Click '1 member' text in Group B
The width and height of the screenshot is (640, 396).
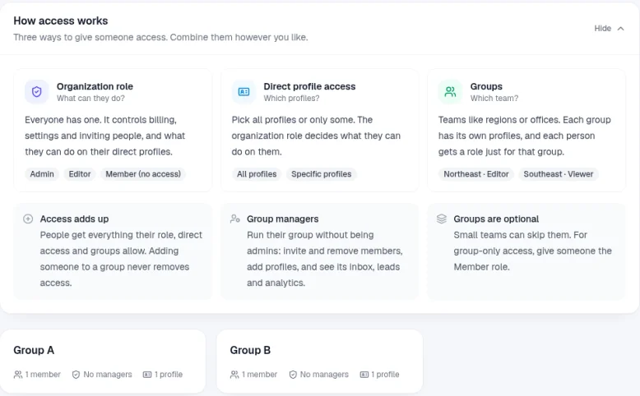[x=260, y=375]
